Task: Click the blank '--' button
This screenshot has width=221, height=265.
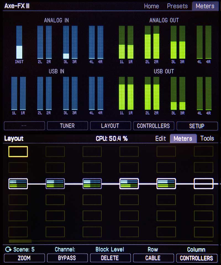Action: pyautogui.click(x=24, y=126)
